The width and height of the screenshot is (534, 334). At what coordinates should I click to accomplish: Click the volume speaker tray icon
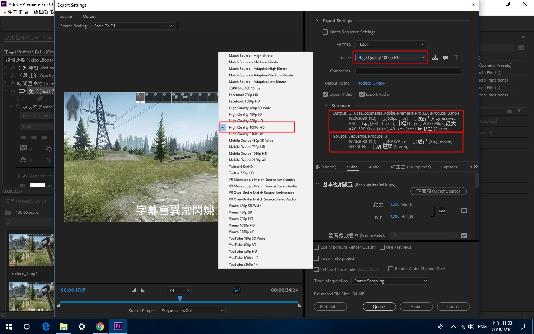471,327
